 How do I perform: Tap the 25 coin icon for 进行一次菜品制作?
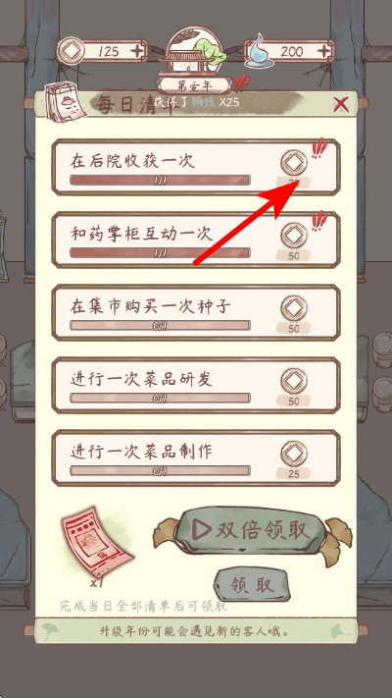[294, 454]
